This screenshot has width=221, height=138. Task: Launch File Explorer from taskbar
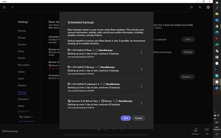[x=217, y=14]
